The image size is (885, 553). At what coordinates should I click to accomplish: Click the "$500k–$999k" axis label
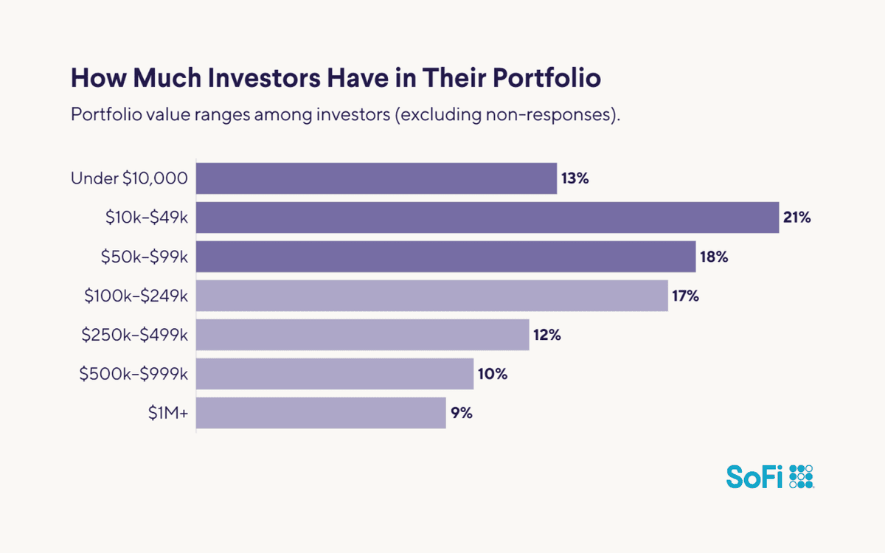pyautogui.click(x=134, y=374)
